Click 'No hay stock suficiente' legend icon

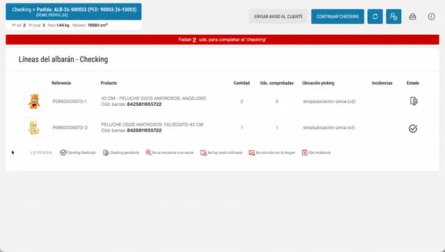[204, 153]
